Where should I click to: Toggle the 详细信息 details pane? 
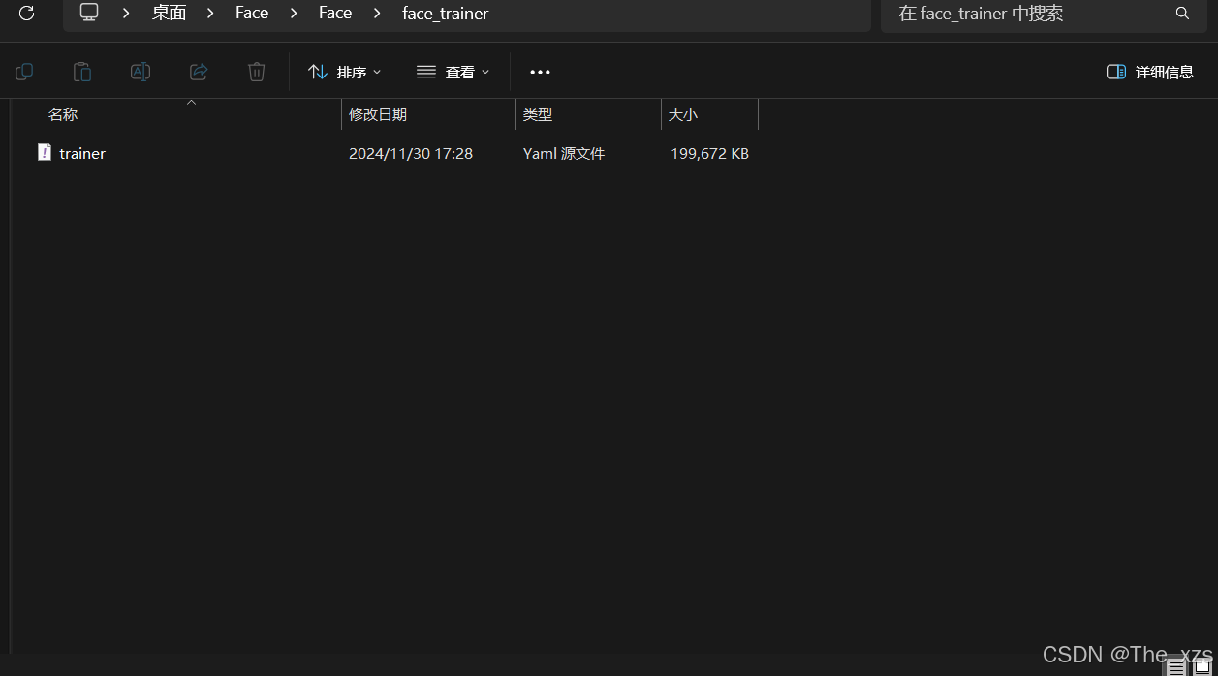1150,72
